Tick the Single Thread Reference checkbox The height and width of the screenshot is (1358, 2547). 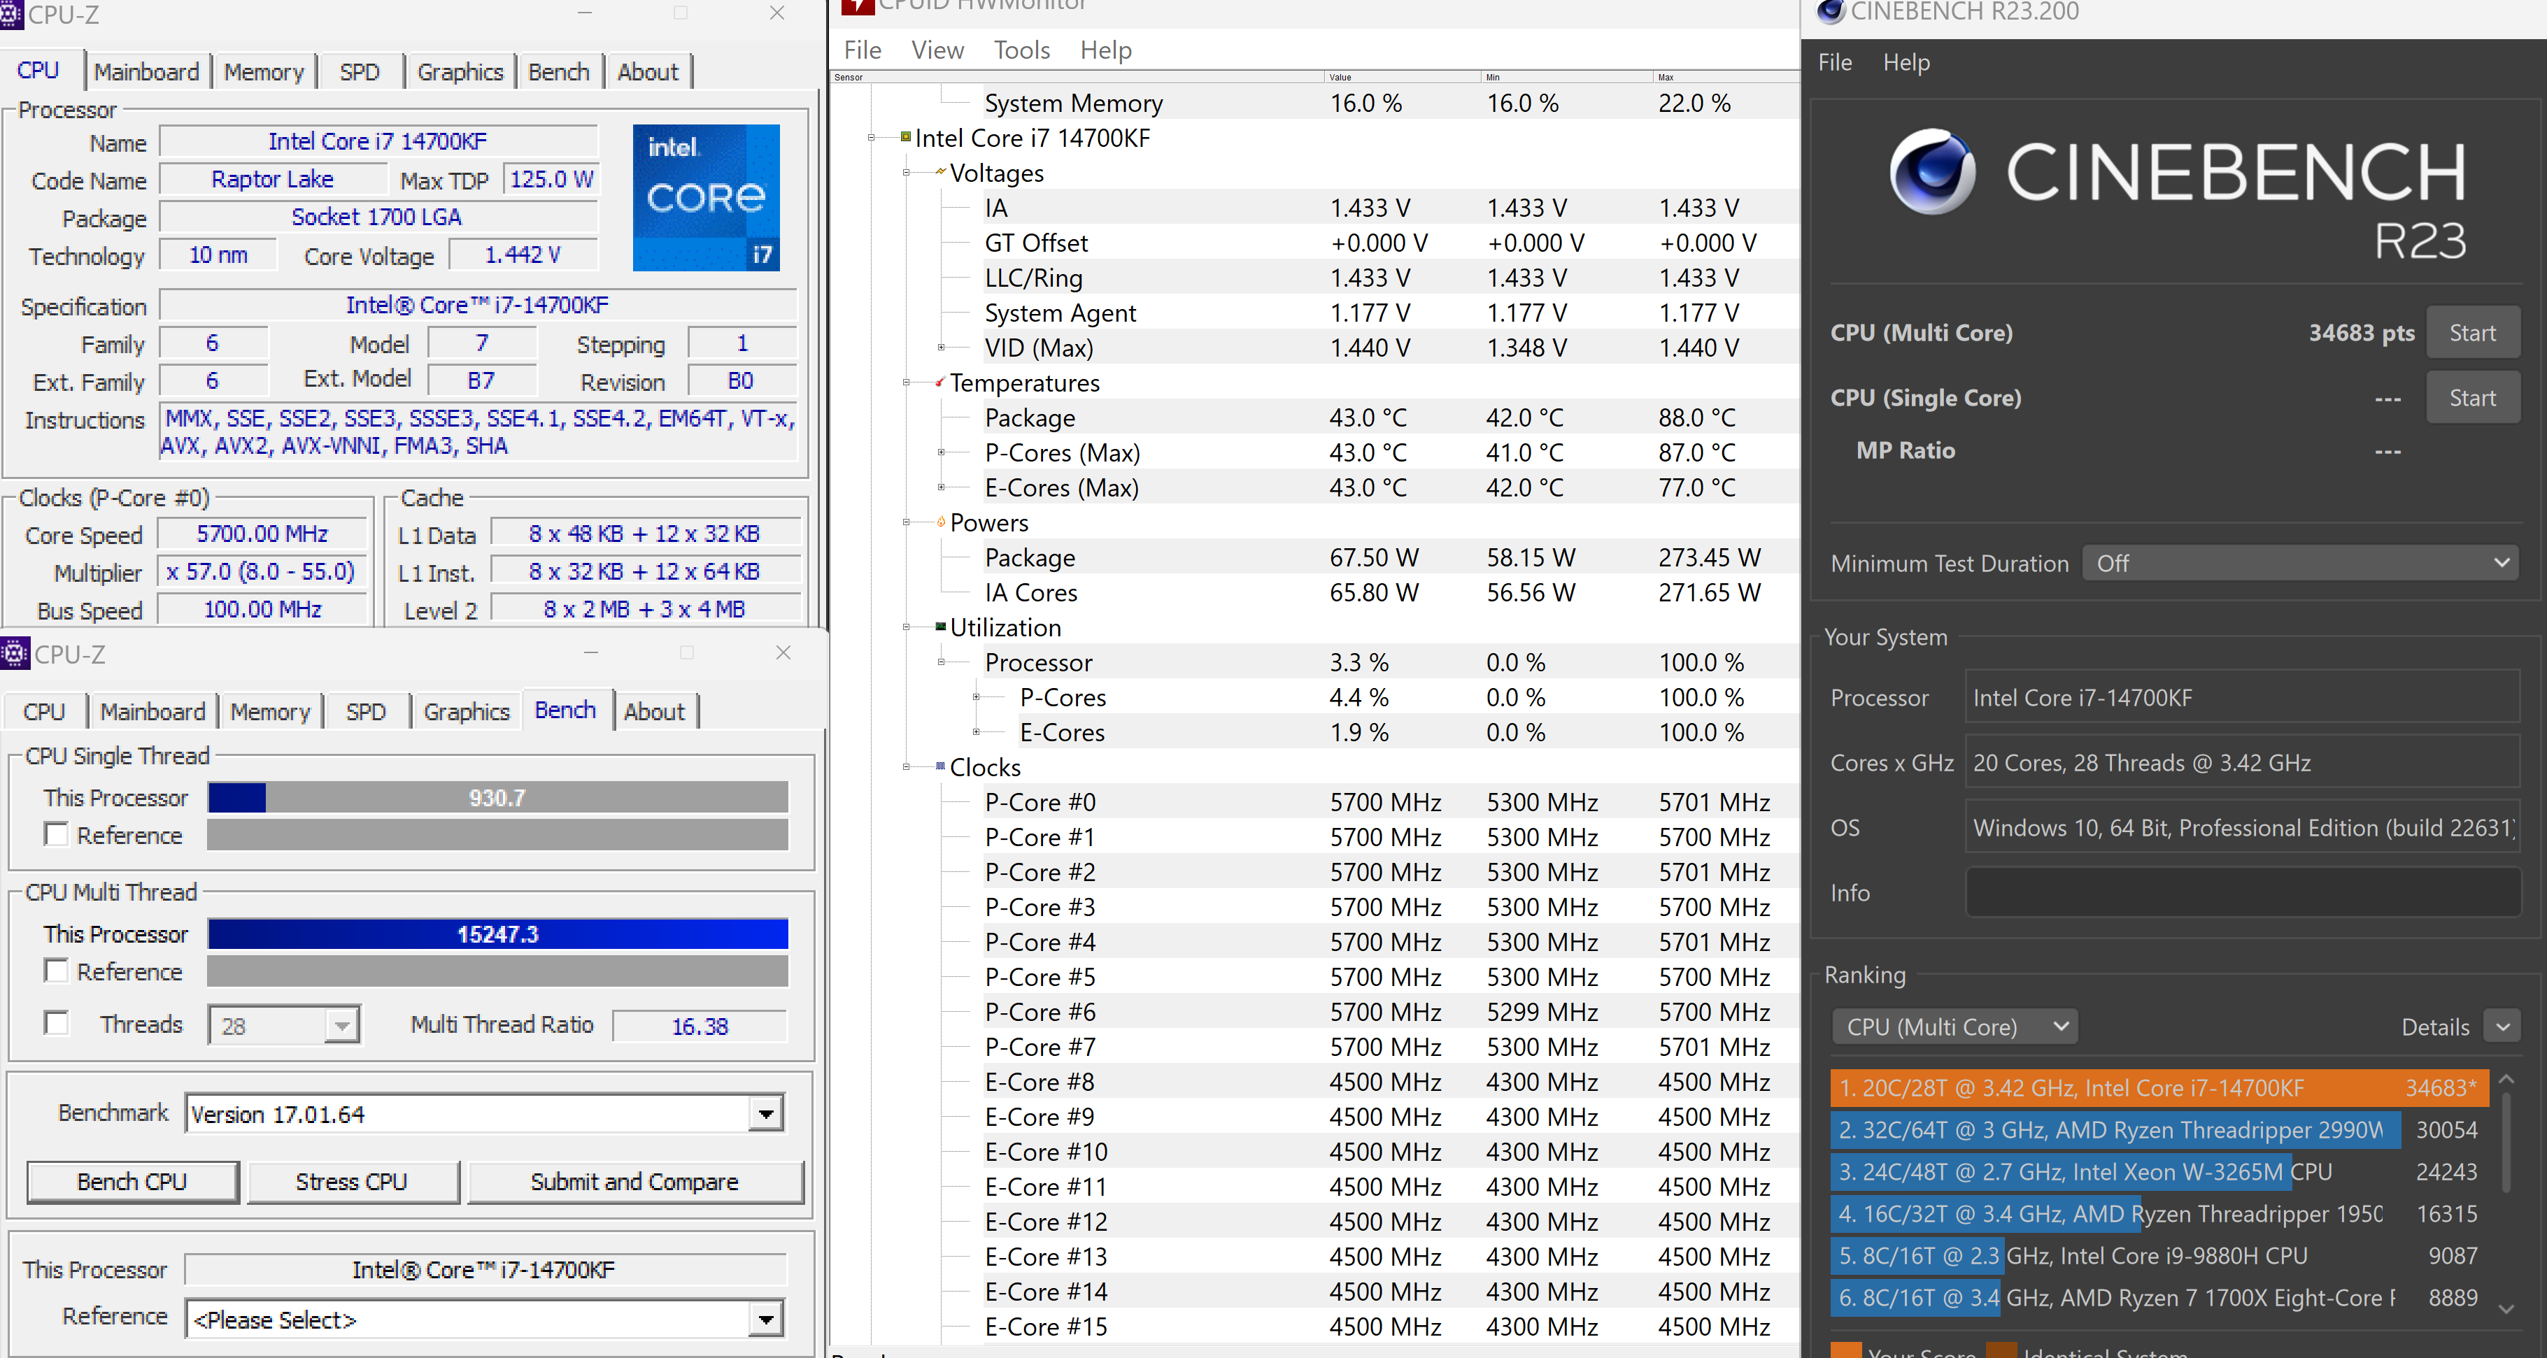point(57,834)
